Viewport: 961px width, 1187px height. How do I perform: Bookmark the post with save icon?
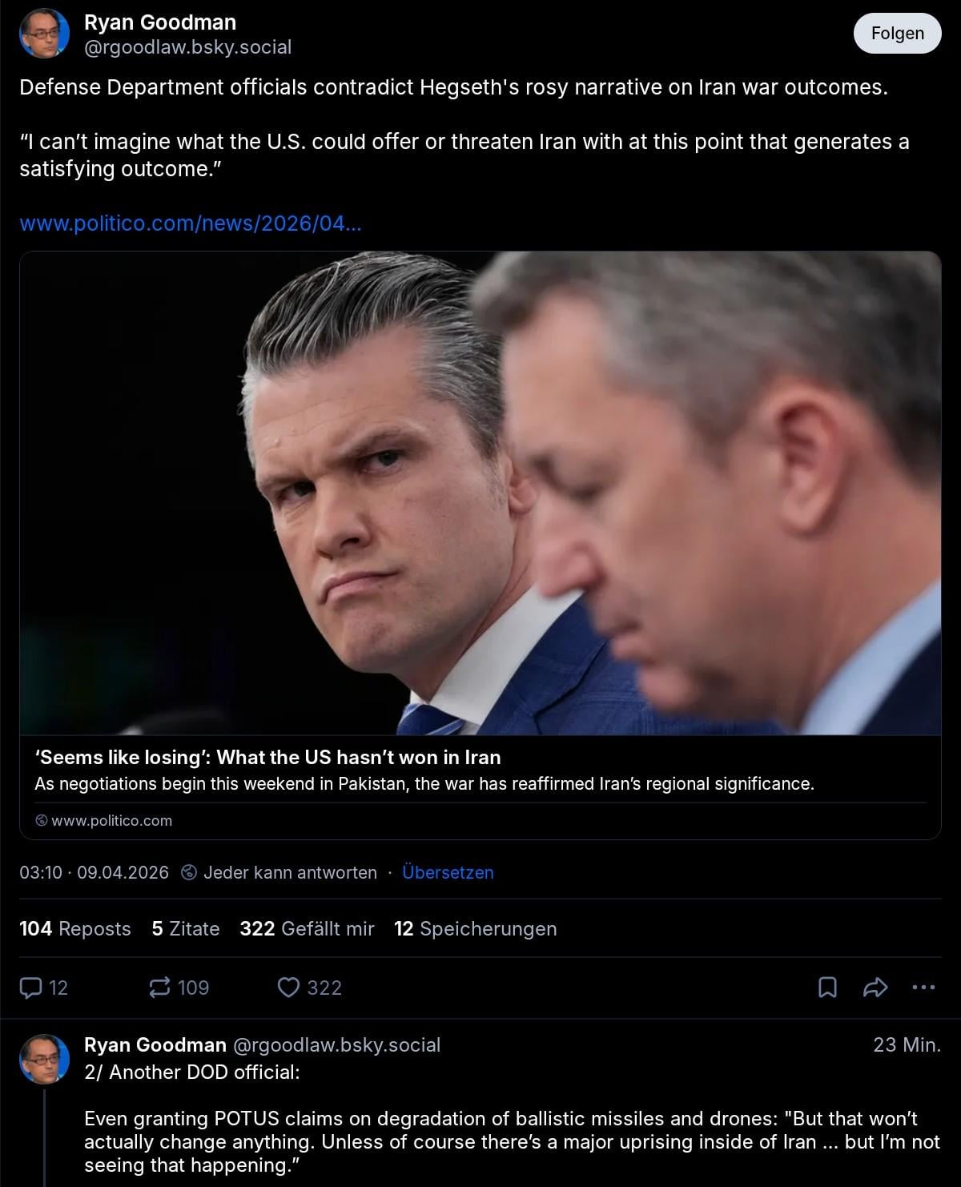click(827, 988)
